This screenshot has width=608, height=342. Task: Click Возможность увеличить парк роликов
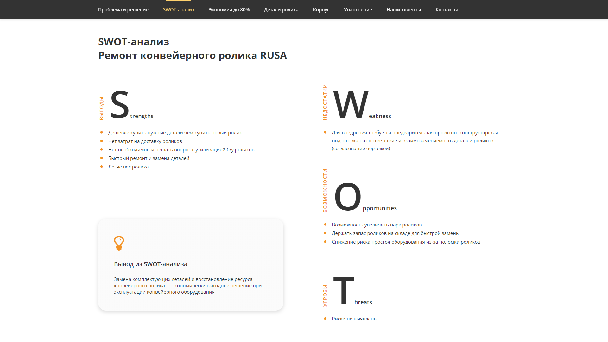pos(377,225)
